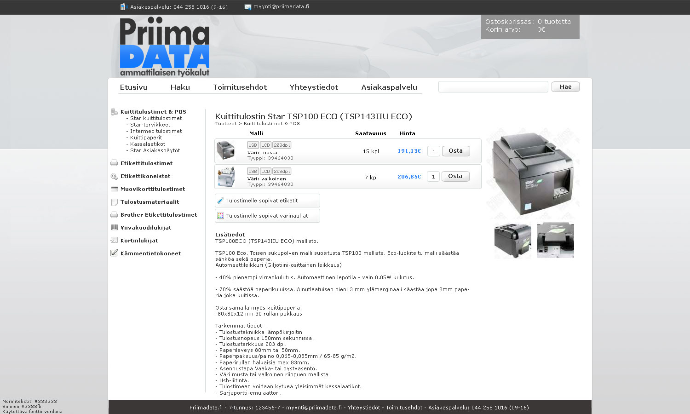Click the Kuittitulostimet & POS category icon
Screen dimensions: 690x414
click(x=114, y=112)
